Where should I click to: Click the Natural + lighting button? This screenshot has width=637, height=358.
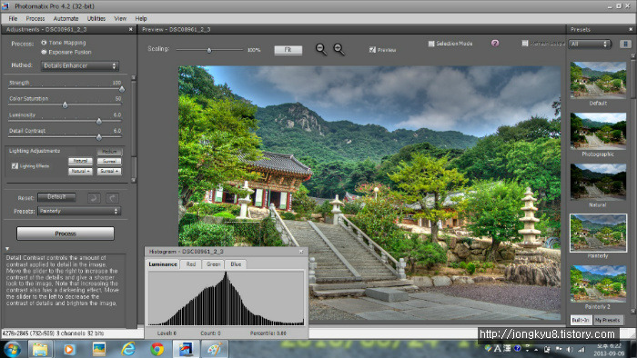(x=80, y=171)
